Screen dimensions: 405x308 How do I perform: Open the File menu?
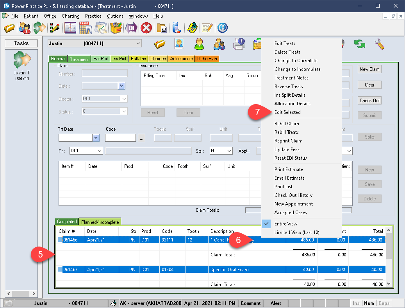[x=15, y=16]
